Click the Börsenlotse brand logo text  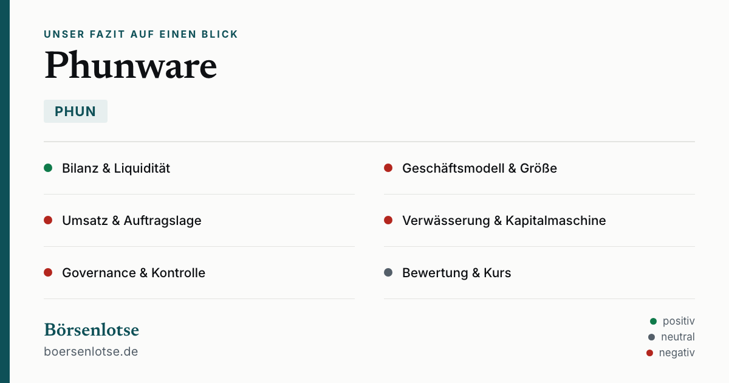tap(92, 330)
